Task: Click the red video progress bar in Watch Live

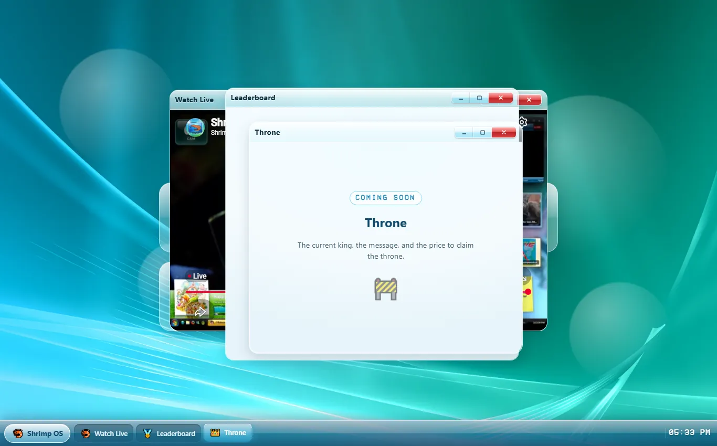Action: click(x=205, y=292)
